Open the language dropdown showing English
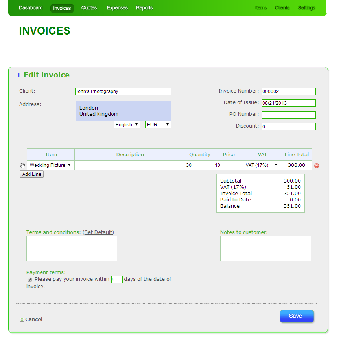This screenshot has height=340, width=341. 127,124
